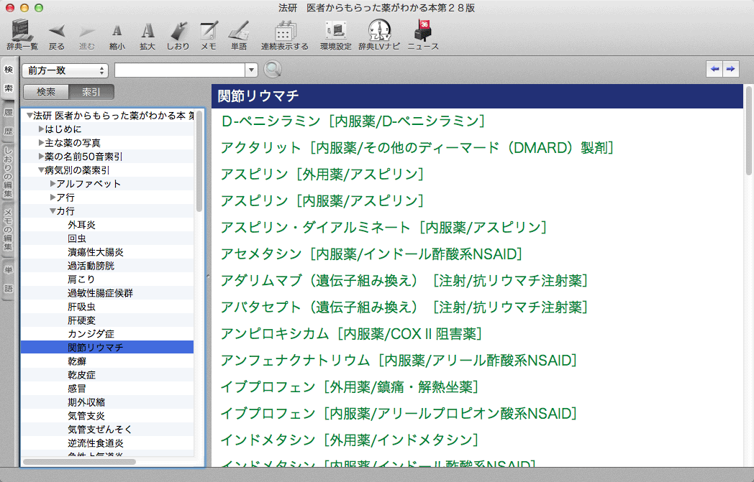Click the magnifying glass search button
754x482 pixels.
point(273,70)
